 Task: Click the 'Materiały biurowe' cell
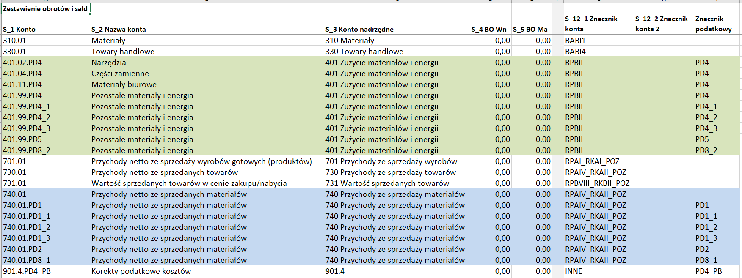[207, 84]
